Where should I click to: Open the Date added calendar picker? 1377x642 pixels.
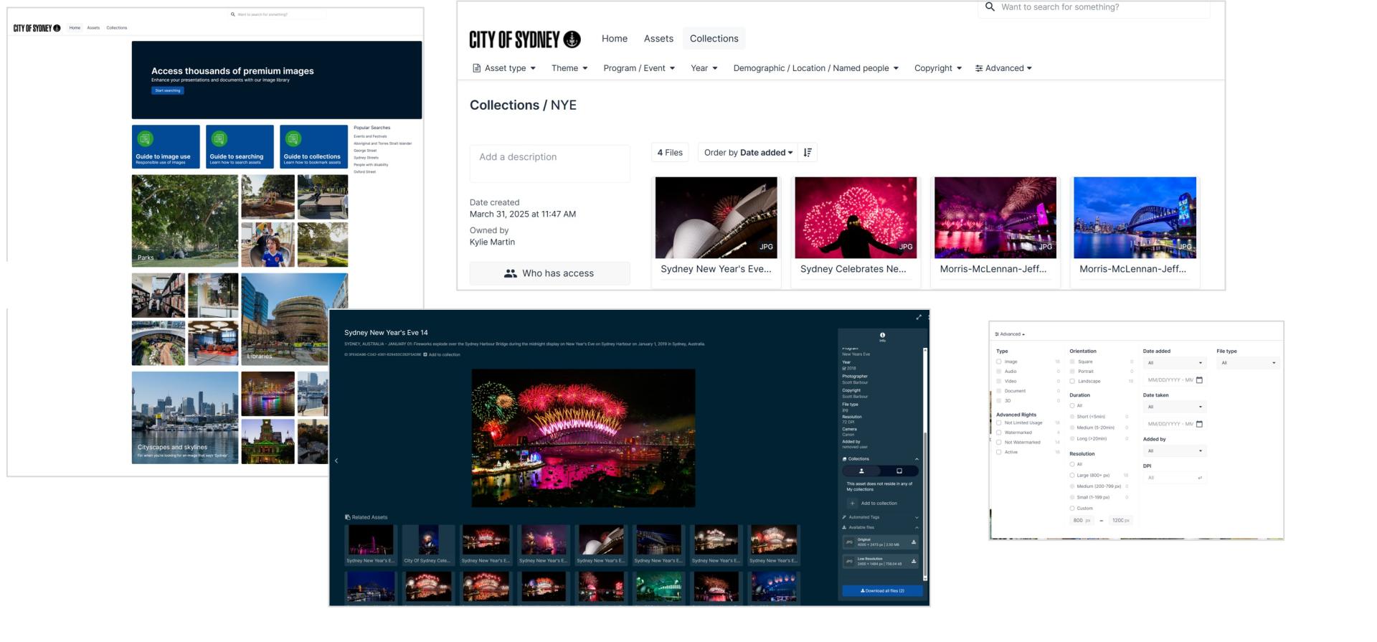[x=1199, y=380]
